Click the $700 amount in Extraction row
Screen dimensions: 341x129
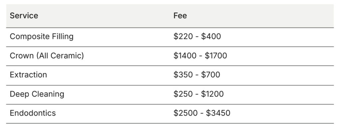210,75
